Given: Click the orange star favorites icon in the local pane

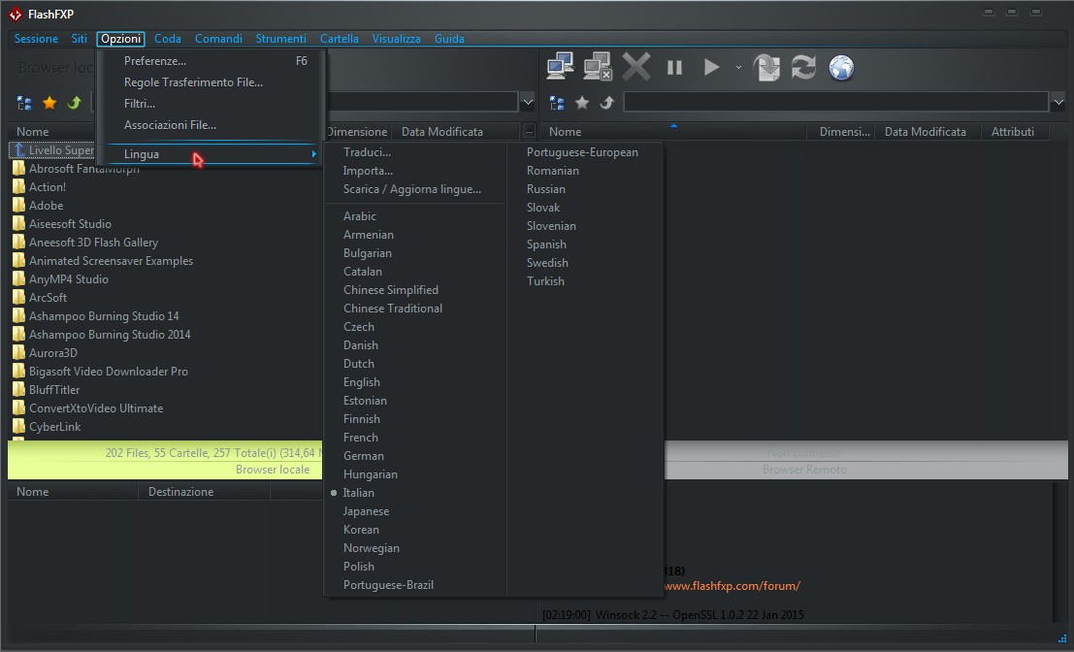Looking at the screenshot, I should point(49,103).
